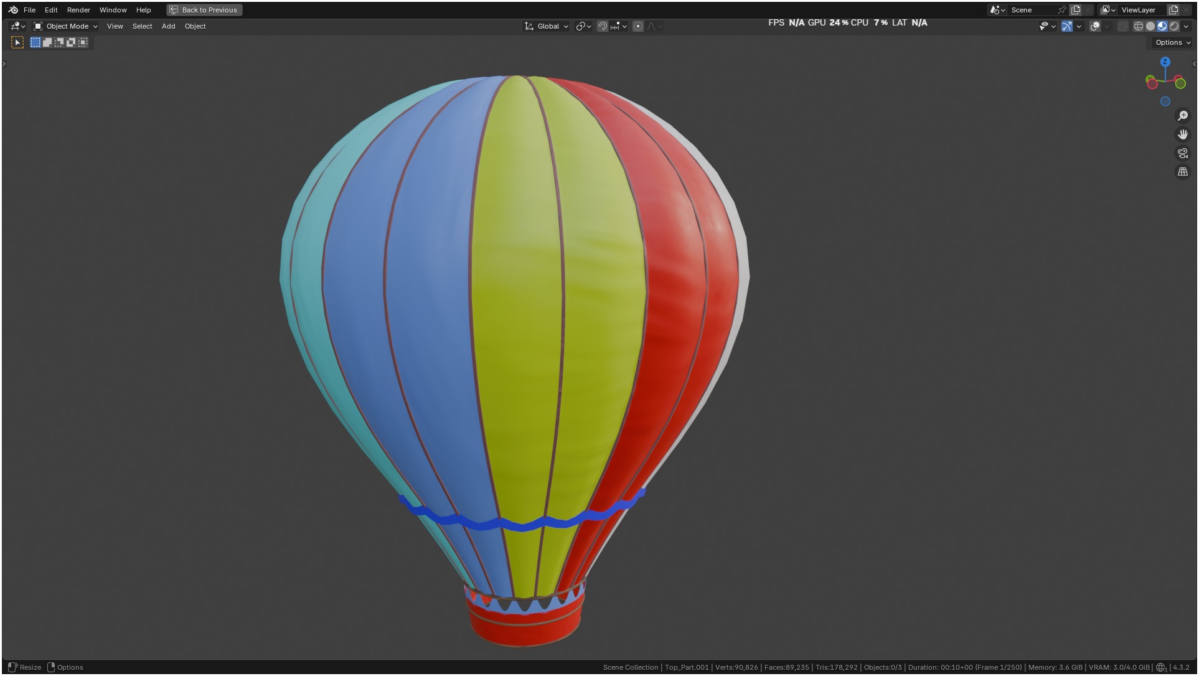Click the Top_Part.001 status text
The height and width of the screenshot is (676, 1199).
coord(687,667)
